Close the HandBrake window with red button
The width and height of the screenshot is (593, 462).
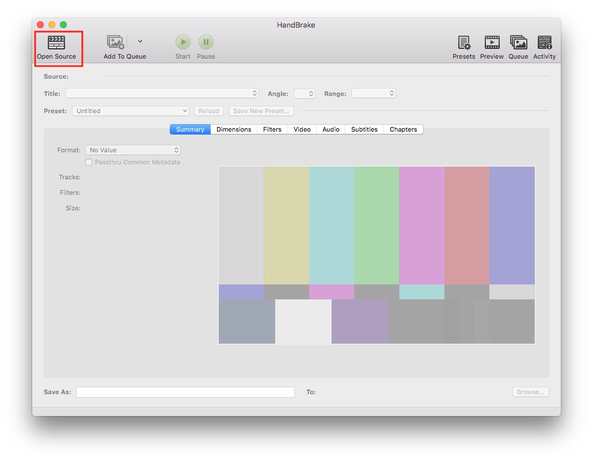point(40,25)
